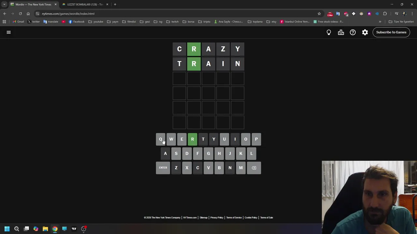The width and height of the screenshot is (417, 234).
Task: Show the Wordle statistics bar chart
Action: tap(341, 32)
